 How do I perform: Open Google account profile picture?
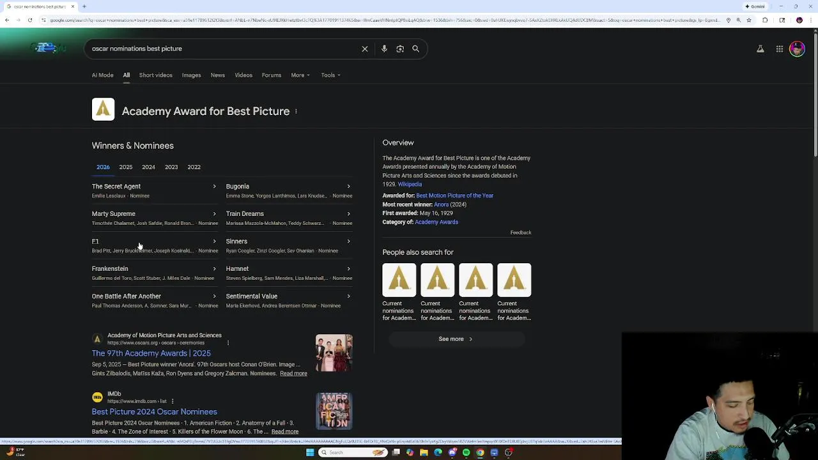[x=797, y=49]
